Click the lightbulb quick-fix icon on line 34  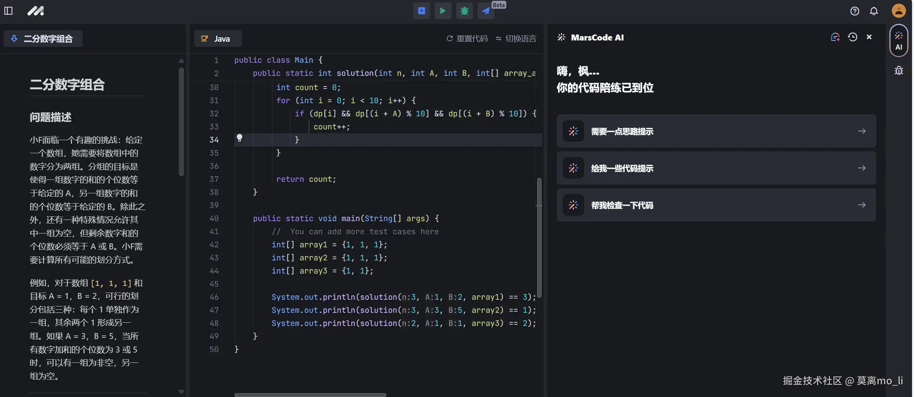pos(240,138)
